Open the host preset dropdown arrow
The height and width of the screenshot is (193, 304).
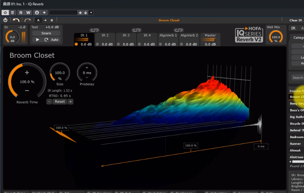tap(91, 13)
